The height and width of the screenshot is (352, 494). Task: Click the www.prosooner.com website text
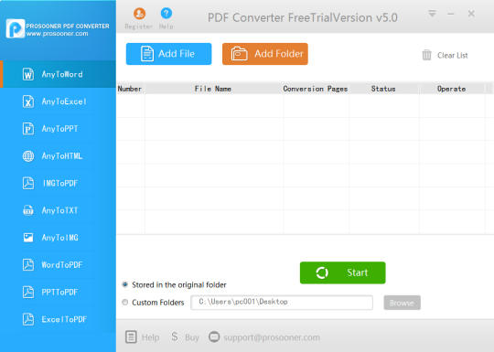click(57, 34)
